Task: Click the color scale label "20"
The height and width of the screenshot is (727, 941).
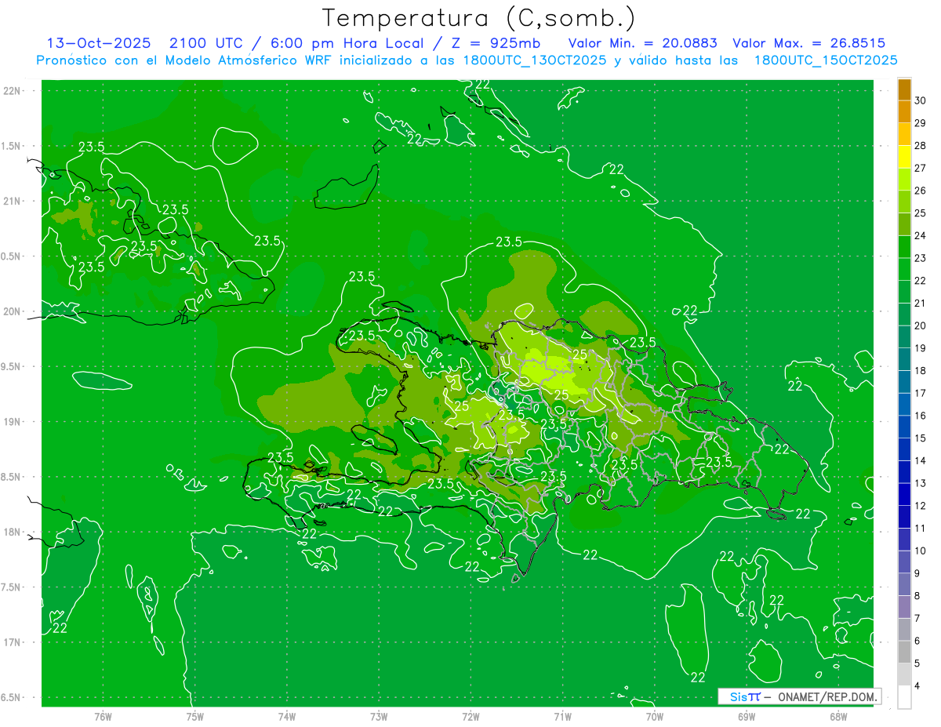Action: (x=920, y=325)
